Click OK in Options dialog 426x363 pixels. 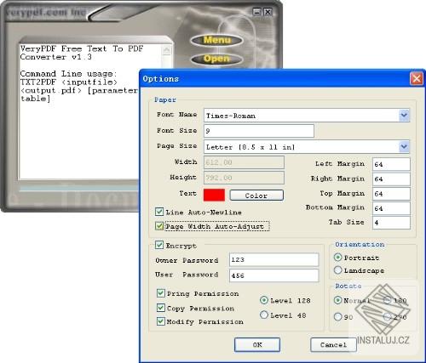tap(257, 345)
